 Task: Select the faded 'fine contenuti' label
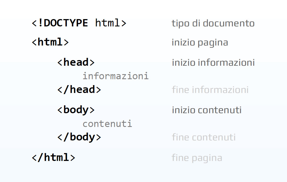[x=204, y=137]
